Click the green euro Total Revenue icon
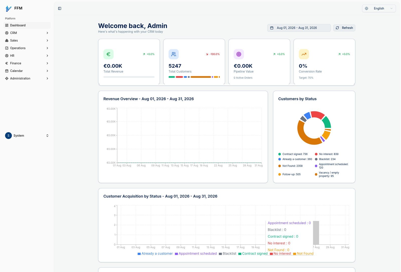The height and width of the screenshot is (272, 401). point(109,54)
